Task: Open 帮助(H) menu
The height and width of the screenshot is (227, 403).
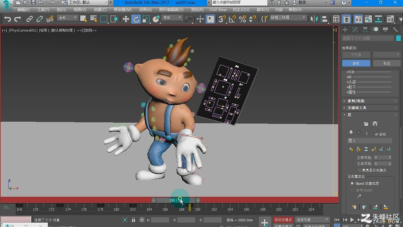Action: point(295,10)
